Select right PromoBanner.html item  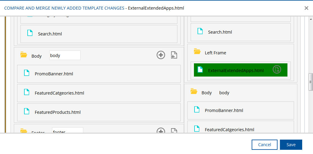coord(224,110)
